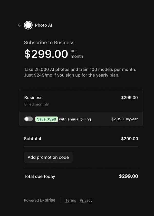Click the Business line item title
154x216 pixels.
(33, 98)
